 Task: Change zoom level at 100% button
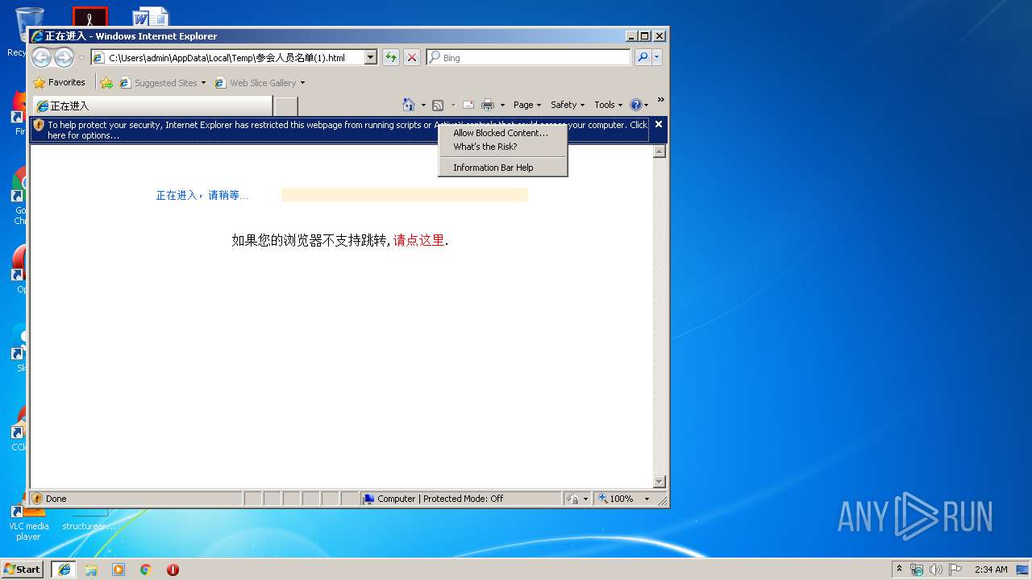pos(617,499)
